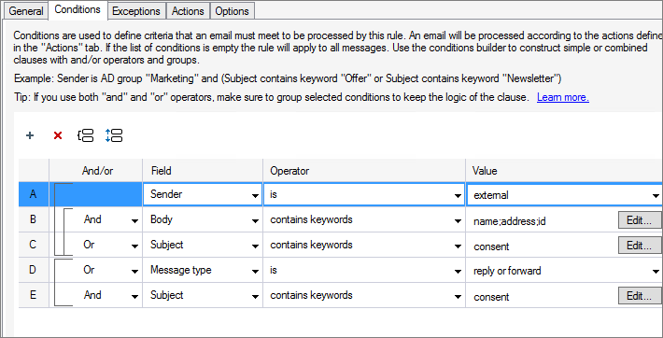This screenshot has width=663, height=338.
Task: Delete selected condition with red X
Action: [x=58, y=135]
